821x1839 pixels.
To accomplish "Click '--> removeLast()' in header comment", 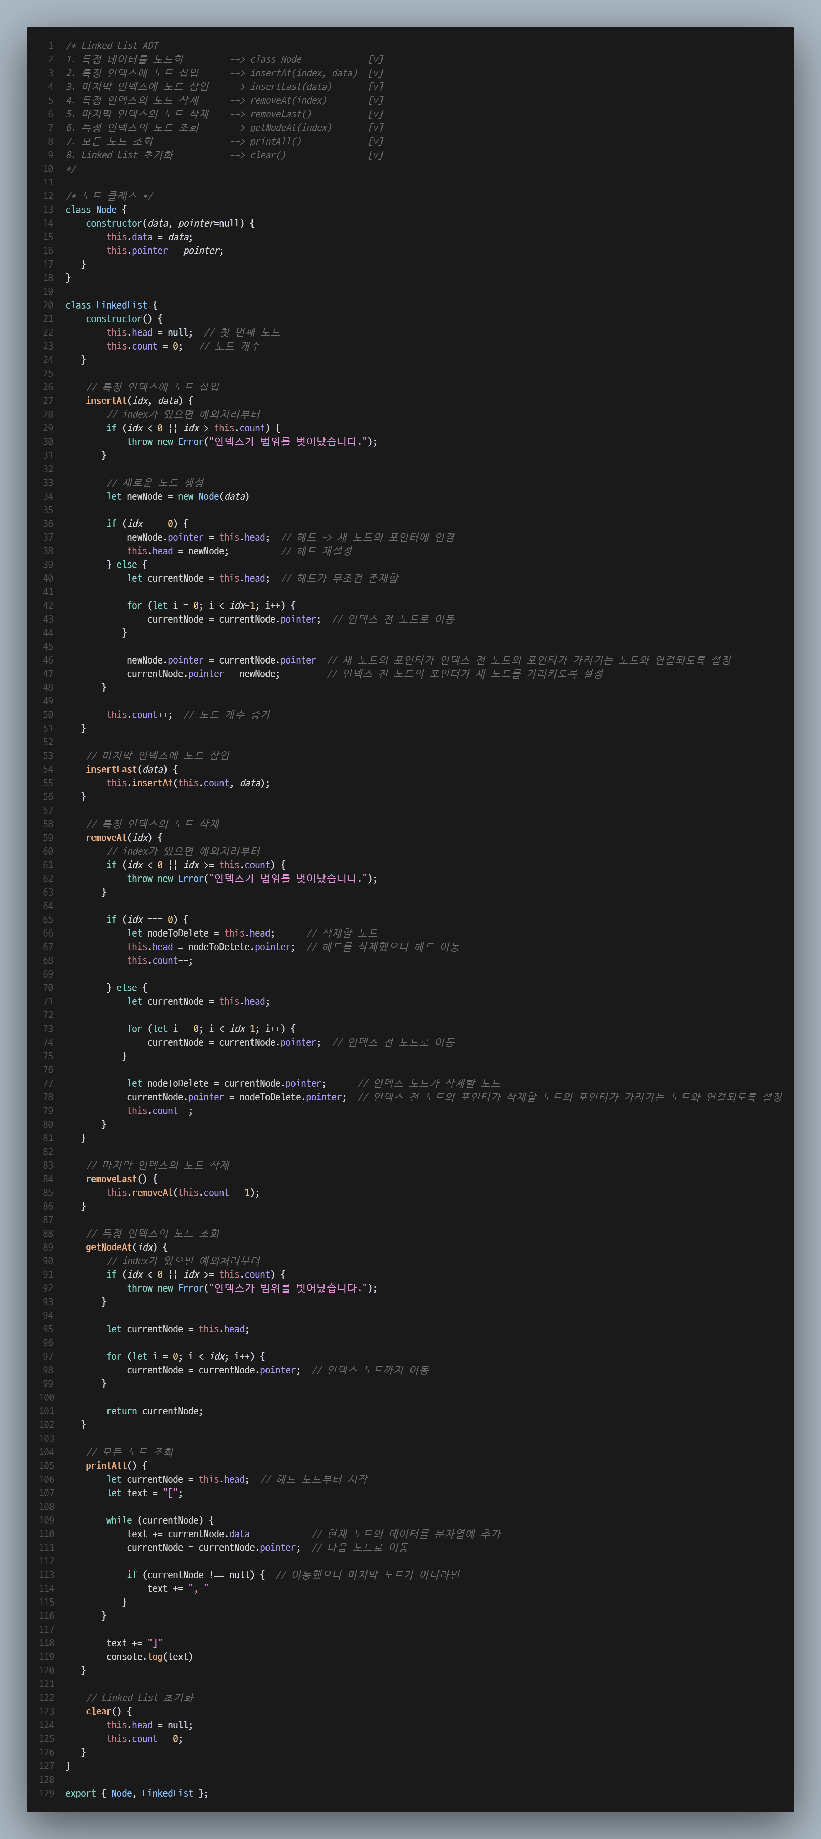I will coord(271,114).
